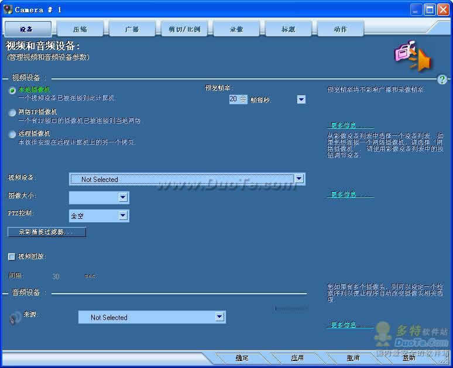The image size is (453, 368).
Task: Expand the audio 来源 Not Selected dropdown
Action: [x=219, y=317]
